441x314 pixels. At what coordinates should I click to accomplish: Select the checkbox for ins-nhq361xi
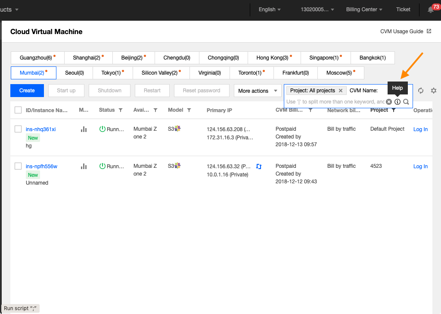click(18, 129)
